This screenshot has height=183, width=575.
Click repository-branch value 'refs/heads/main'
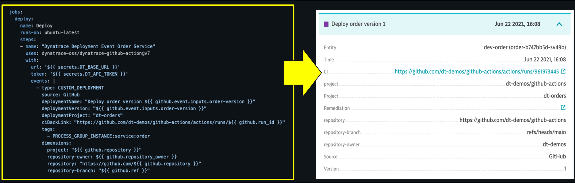(x=546, y=132)
